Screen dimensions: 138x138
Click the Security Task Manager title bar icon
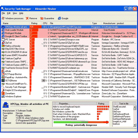tap(3, 9)
